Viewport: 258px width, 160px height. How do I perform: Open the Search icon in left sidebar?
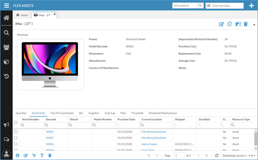pyautogui.click(x=7, y=32)
